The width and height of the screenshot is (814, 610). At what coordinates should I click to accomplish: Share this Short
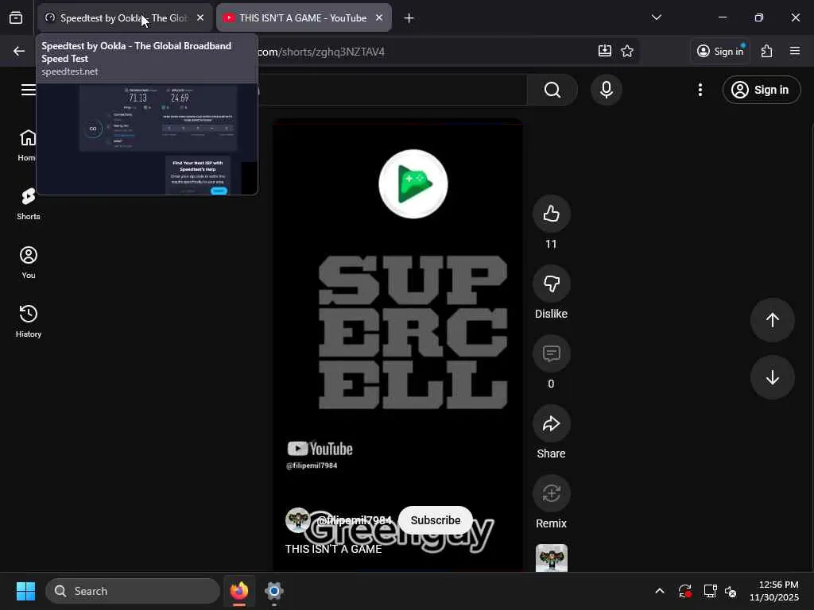[x=552, y=423]
